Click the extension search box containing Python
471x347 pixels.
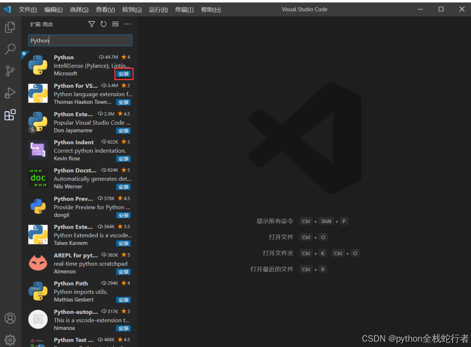(x=80, y=40)
